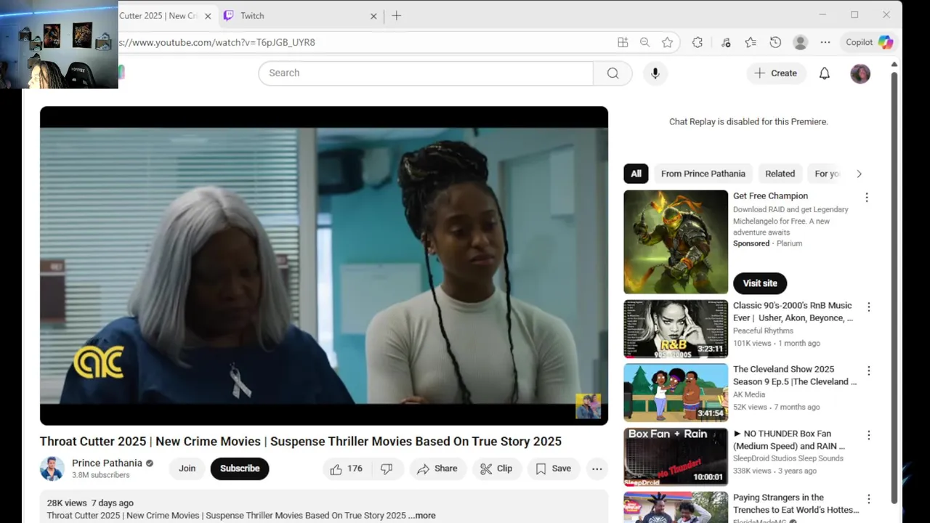
Task: Click the browser address bar URL
Action: pos(217,42)
